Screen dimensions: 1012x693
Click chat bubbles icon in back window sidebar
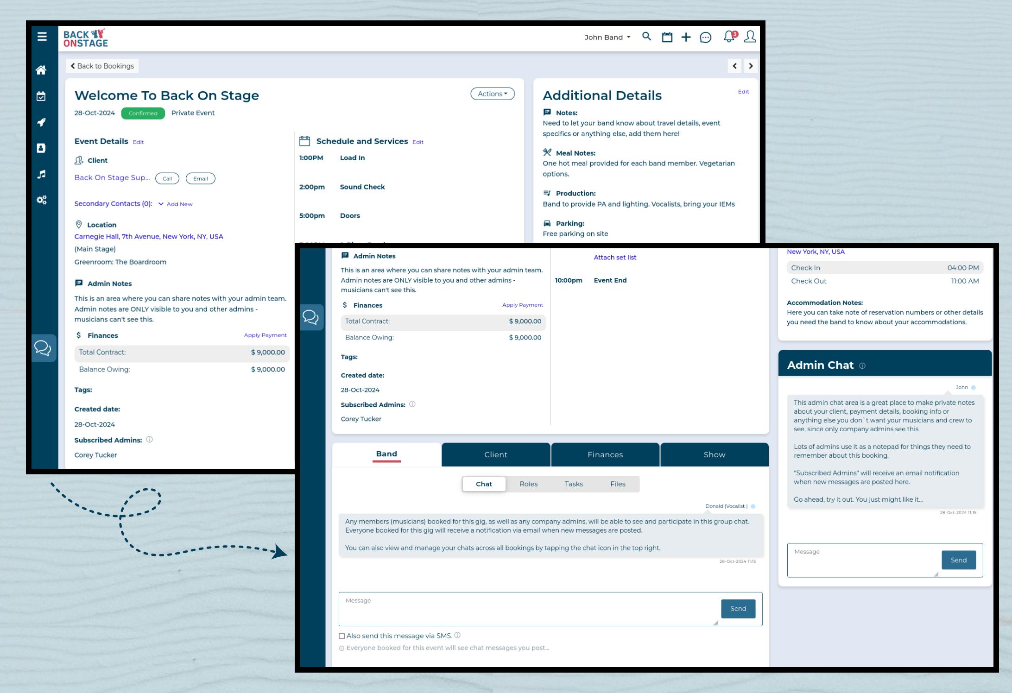click(x=44, y=348)
